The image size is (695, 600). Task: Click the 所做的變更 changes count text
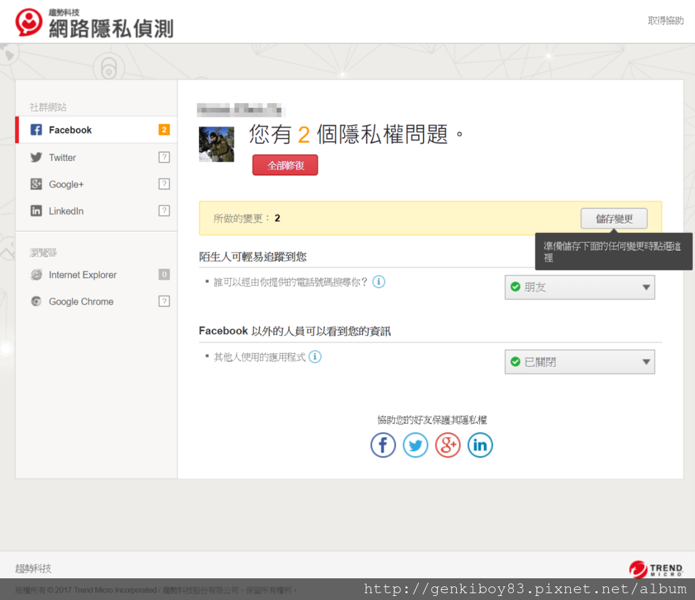(x=246, y=218)
